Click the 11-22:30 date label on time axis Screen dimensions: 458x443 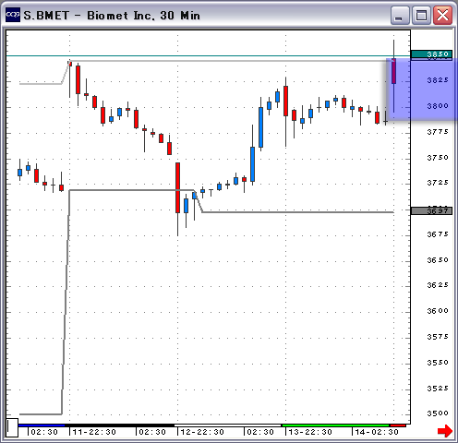coord(94,432)
